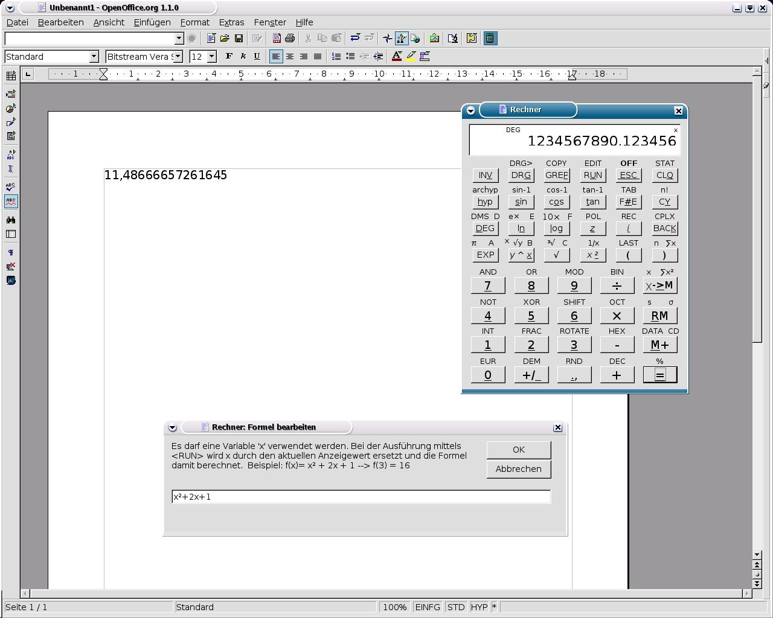Toggle underline formatting
Screen dimensions: 773x618
(257, 57)
